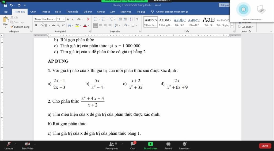This screenshot has width=274, height=151.
Task: Decrease font size with shrink font icon
Action: (x=73, y=19)
